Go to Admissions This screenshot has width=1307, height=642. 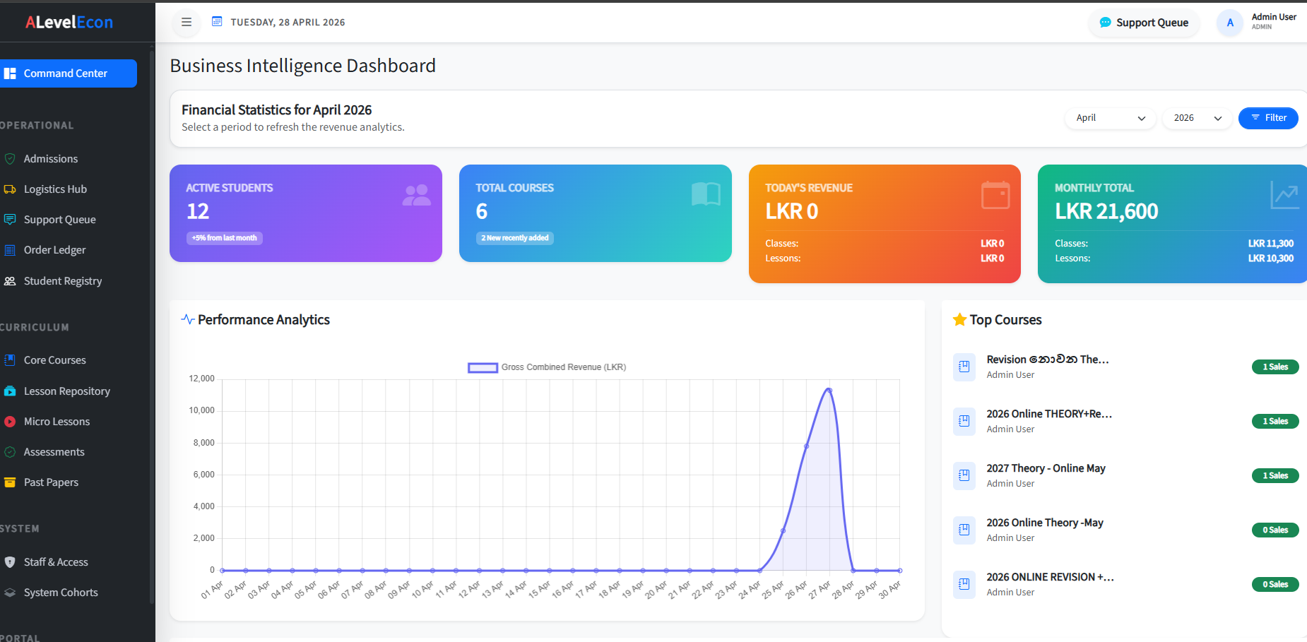pos(51,159)
